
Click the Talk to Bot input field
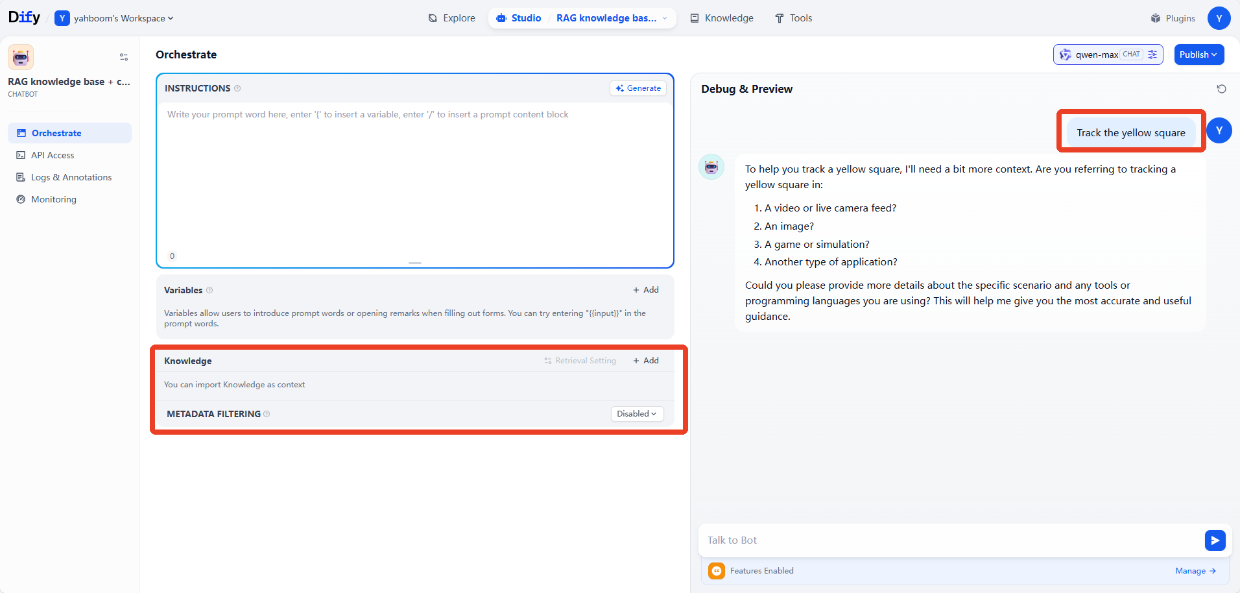point(950,540)
